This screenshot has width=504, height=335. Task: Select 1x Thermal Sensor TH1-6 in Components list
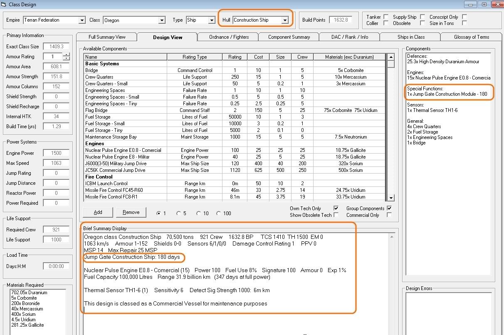[x=432, y=110]
